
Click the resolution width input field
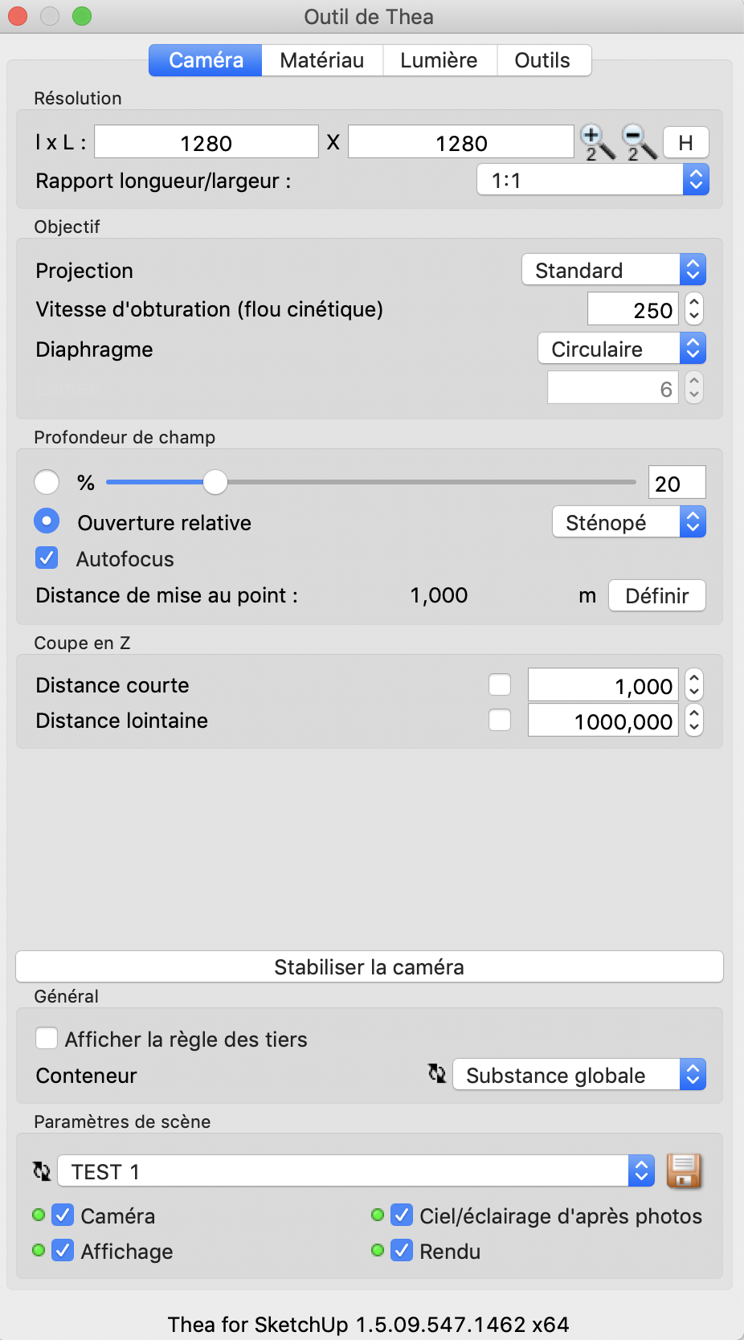206,142
